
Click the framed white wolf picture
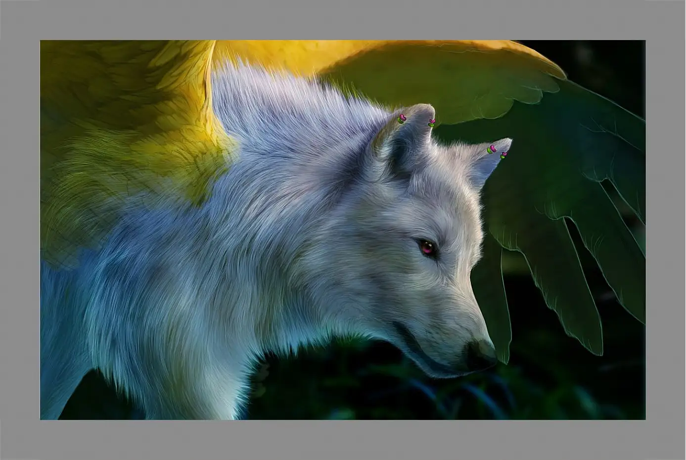343,230
